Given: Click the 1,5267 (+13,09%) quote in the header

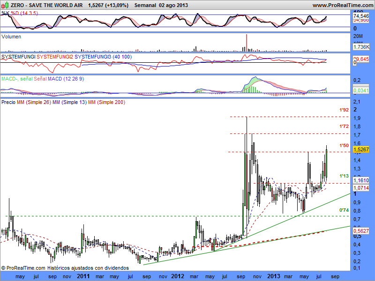Looking at the screenshot, I should click(108, 5).
